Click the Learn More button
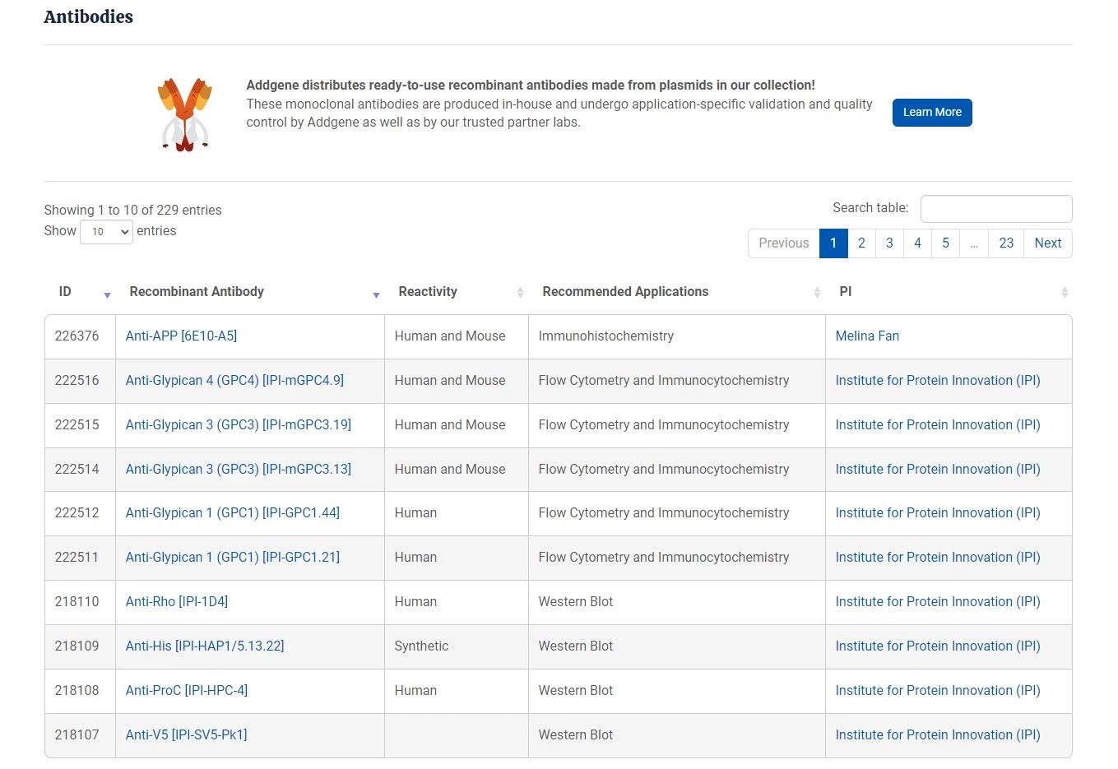The image size is (1118, 769). point(932,113)
